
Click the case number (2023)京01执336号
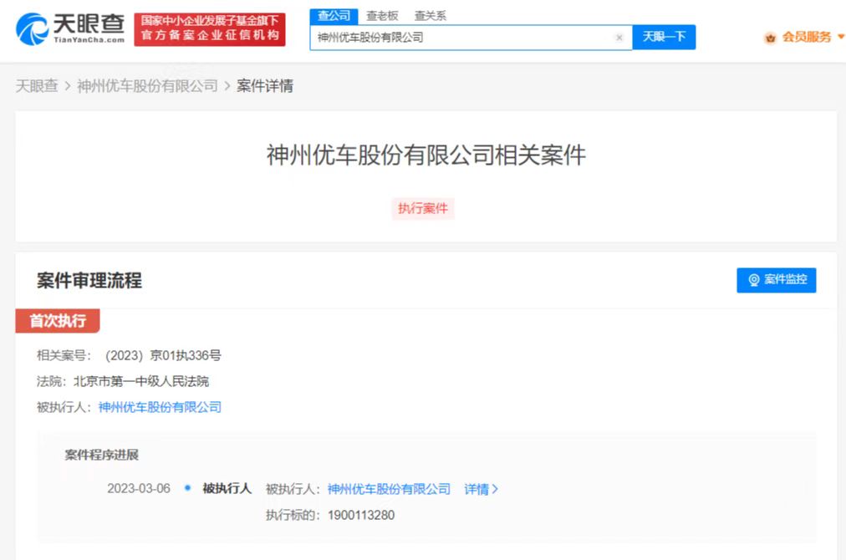(164, 355)
